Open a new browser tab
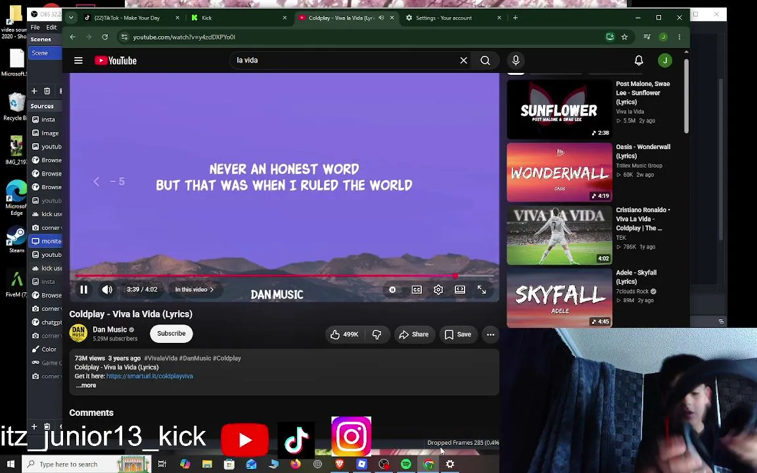 (x=516, y=18)
